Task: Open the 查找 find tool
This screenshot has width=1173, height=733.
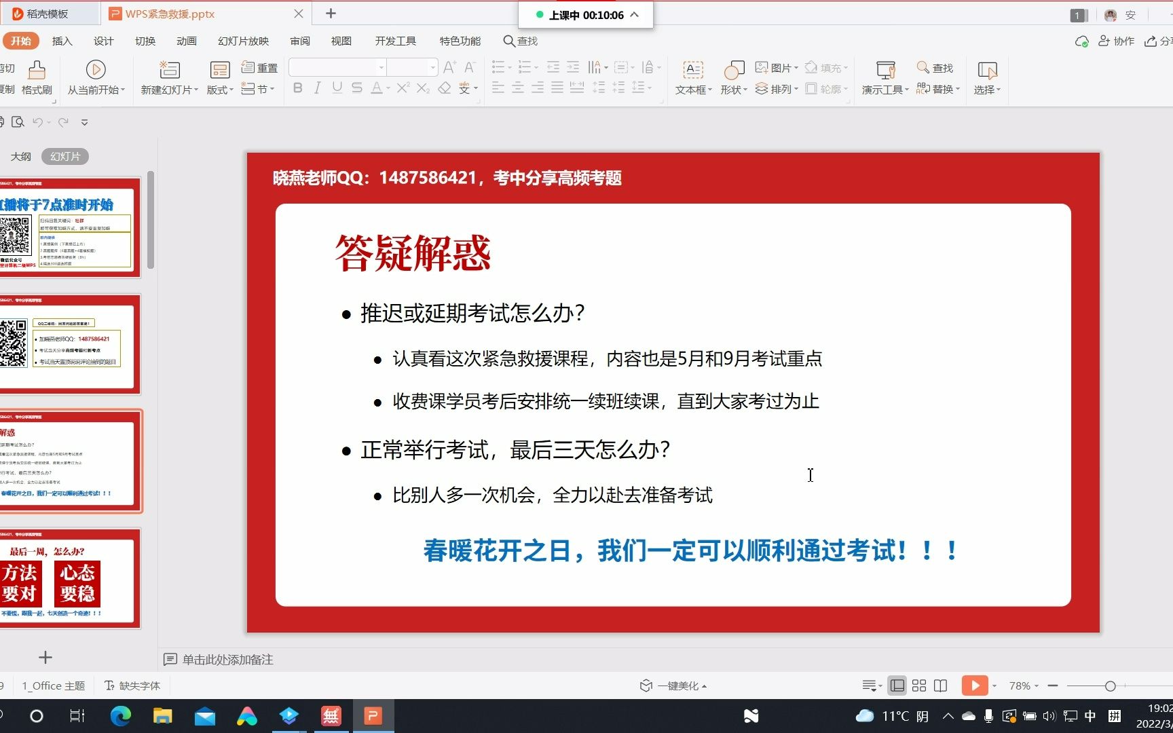Action: (937, 67)
